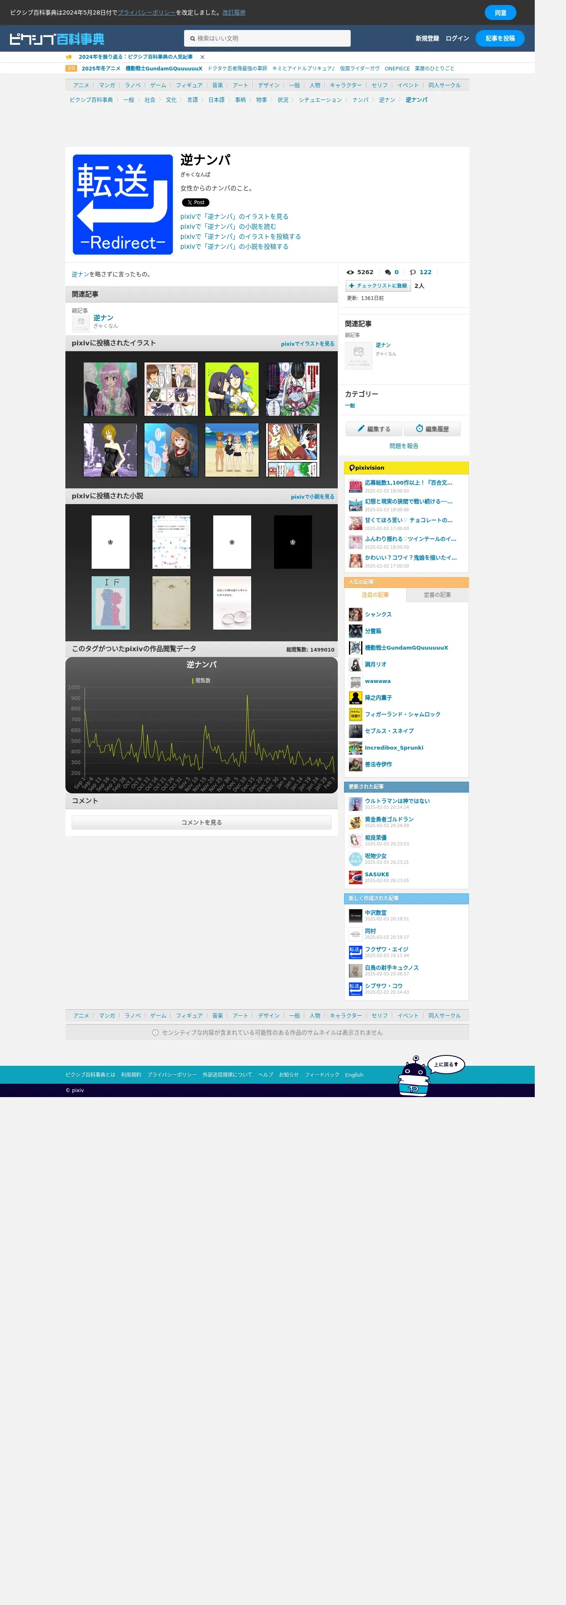Click the コメントを見る button
Image resolution: width=566 pixels, height=1605 pixels.
coord(201,822)
